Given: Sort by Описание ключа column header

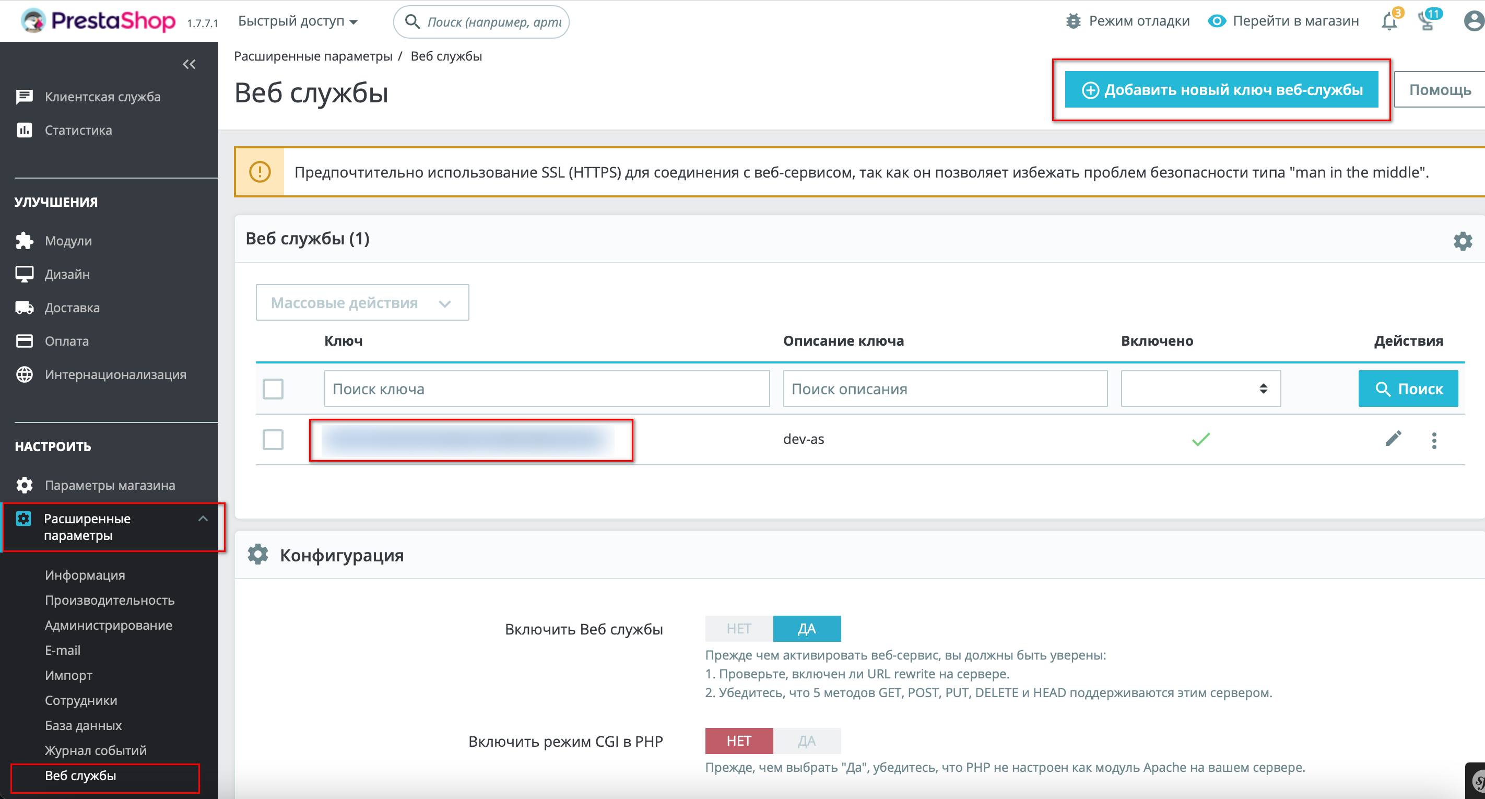Looking at the screenshot, I should point(843,340).
